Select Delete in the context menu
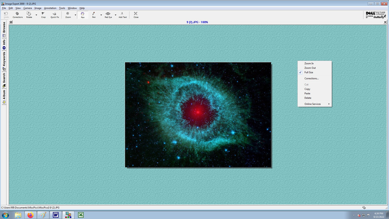 (x=315, y=98)
